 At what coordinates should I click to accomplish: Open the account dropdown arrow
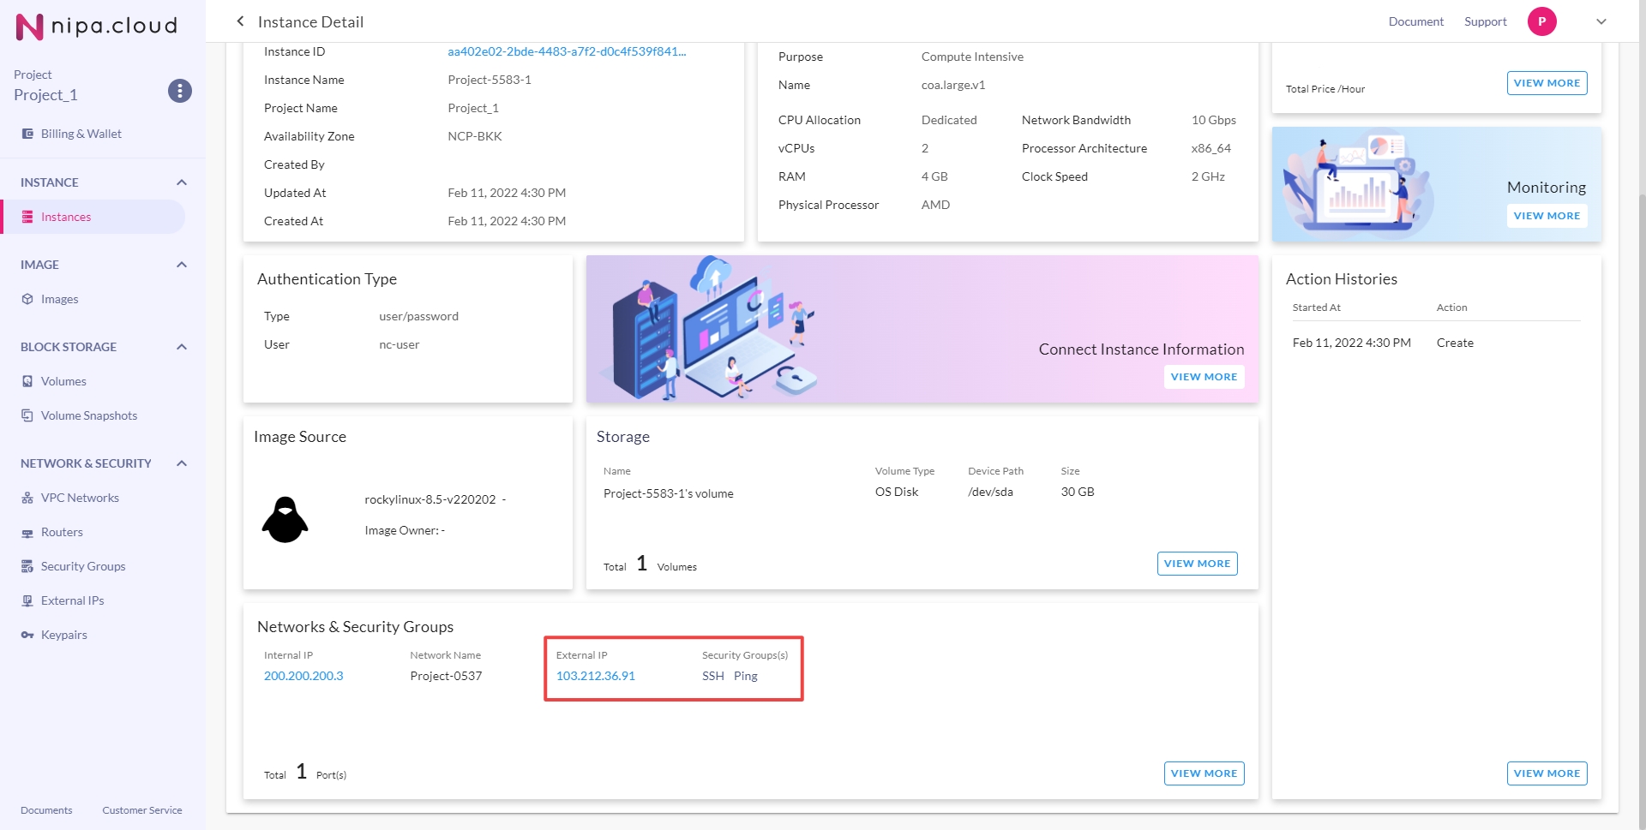(x=1601, y=21)
